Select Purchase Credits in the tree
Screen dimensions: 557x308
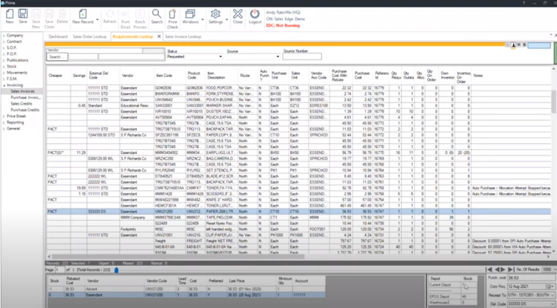coord(25,109)
